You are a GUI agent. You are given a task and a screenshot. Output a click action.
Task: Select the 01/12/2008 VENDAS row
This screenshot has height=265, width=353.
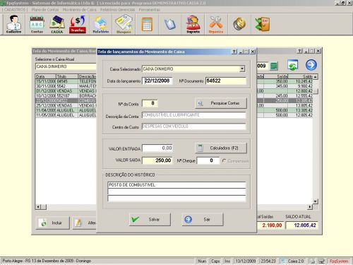click(x=66, y=91)
